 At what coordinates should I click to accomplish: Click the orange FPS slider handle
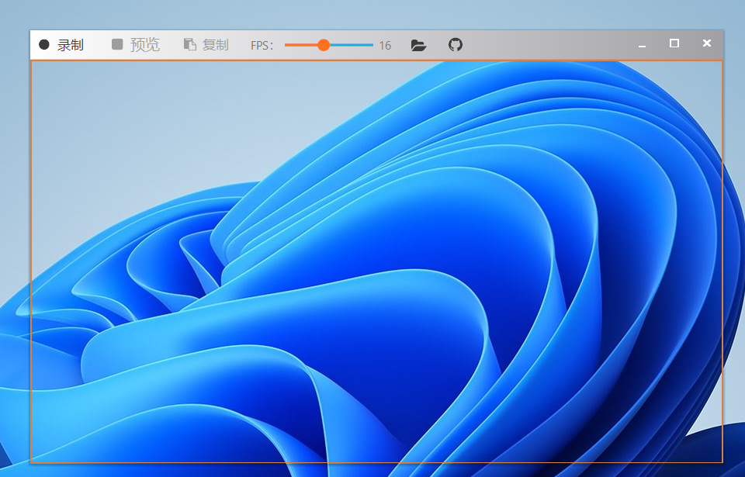324,45
